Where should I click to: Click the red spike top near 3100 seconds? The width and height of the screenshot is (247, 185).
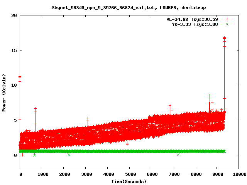(x=88, y=118)
